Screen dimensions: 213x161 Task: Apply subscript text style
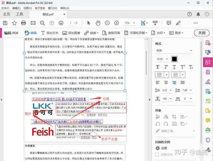[191, 67]
